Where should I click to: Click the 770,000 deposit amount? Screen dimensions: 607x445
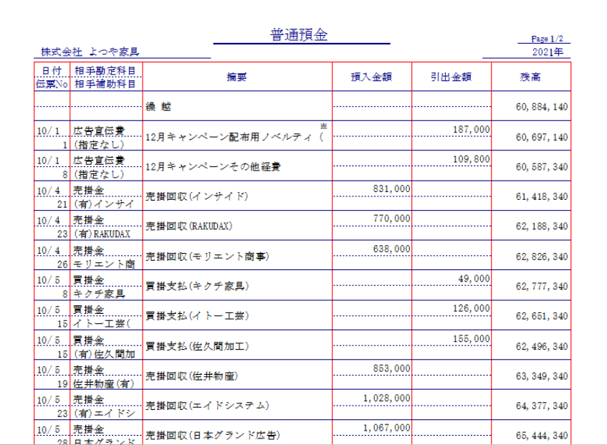coord(391,219)
